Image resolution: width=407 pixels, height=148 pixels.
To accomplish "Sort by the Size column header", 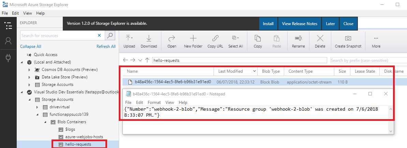I will pos(342,71).
